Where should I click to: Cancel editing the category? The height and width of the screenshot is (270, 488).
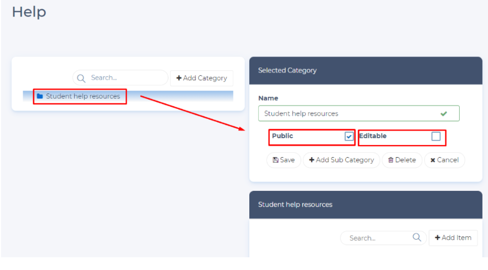coord(444,160)
